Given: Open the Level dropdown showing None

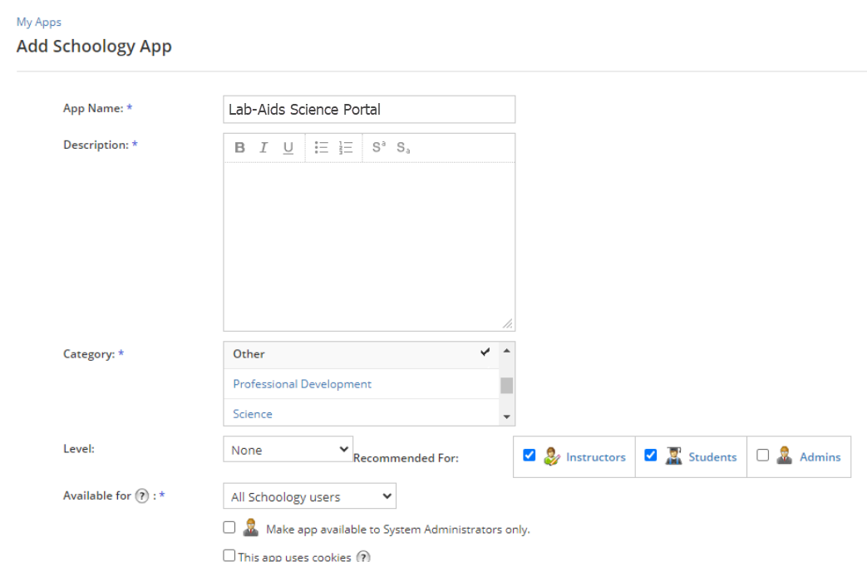Looking at the screenshot, I should [x=288, y=450].
